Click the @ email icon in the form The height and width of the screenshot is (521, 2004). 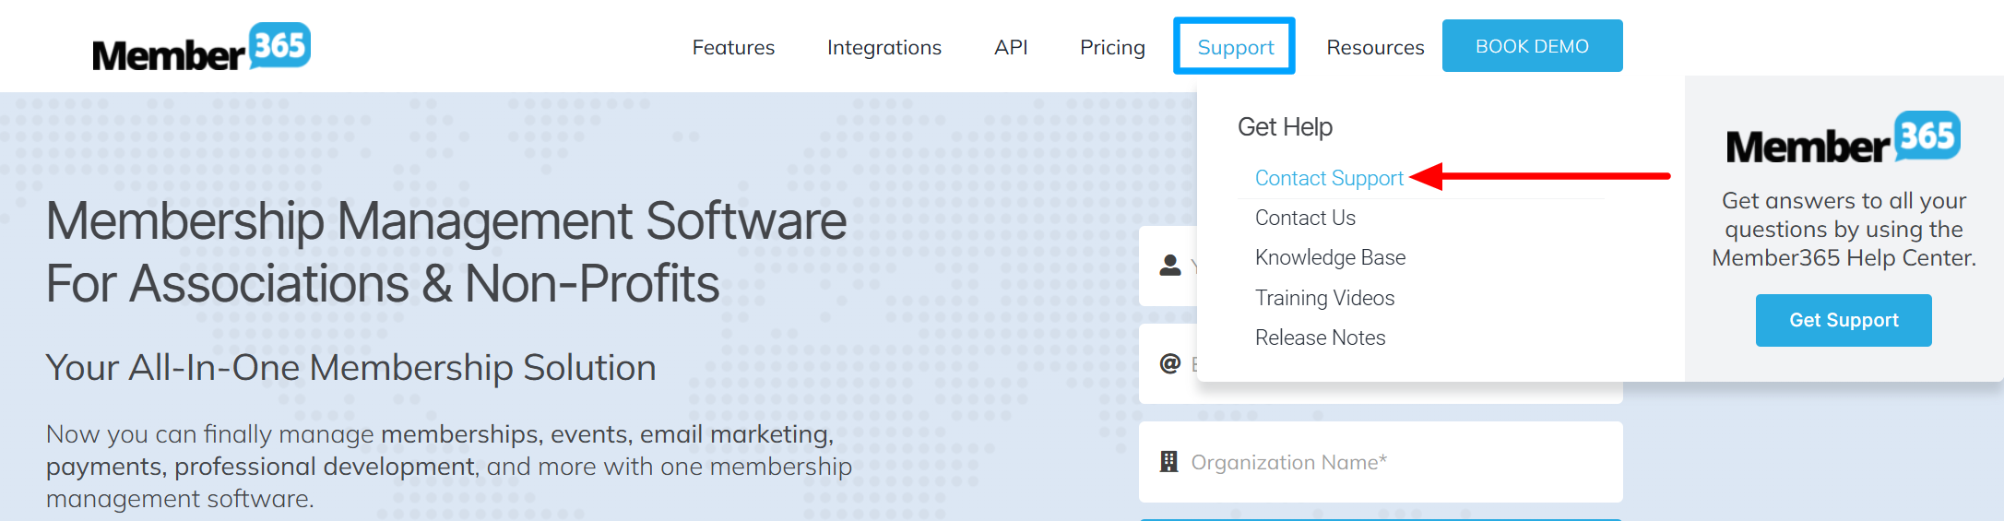coord(1170,363)
